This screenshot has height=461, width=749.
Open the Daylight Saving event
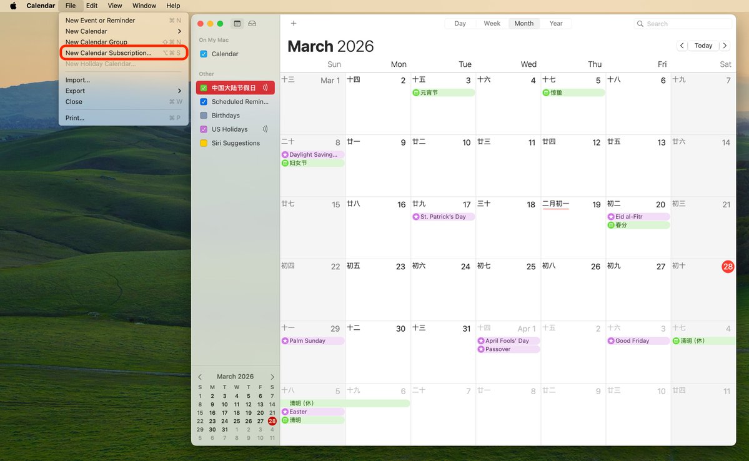(x=313, y=155)
